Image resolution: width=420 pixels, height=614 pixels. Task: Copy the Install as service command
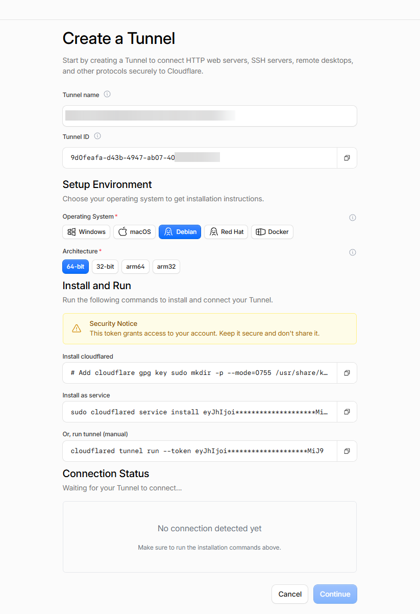(x=347, y=412)
